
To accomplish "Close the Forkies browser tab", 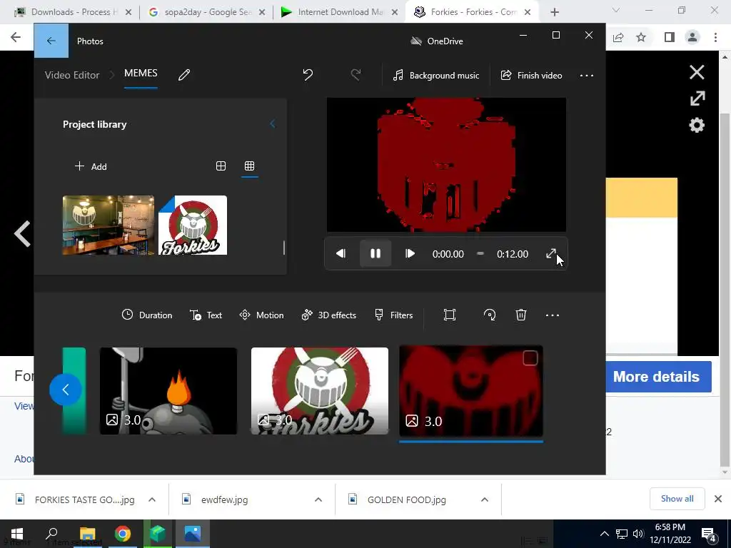I will [x=528, y=12].
